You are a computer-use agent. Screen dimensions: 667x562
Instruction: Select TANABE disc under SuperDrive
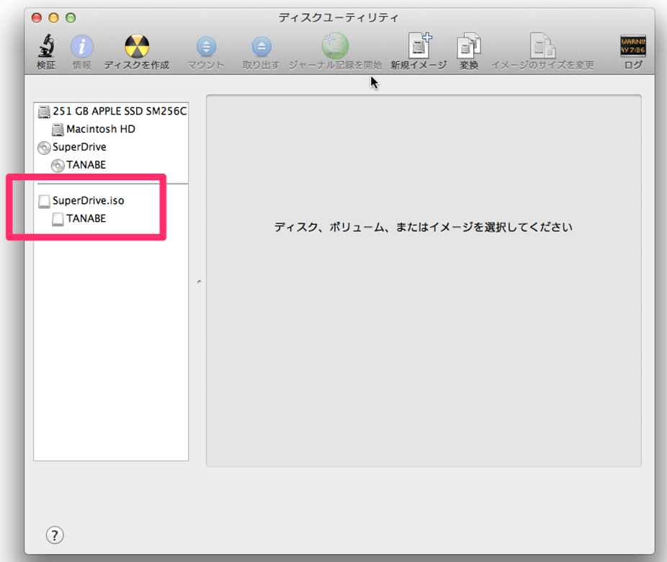(x=111, y=165)
